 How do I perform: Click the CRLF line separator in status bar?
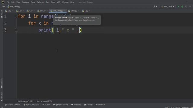[x=172, y=107]
